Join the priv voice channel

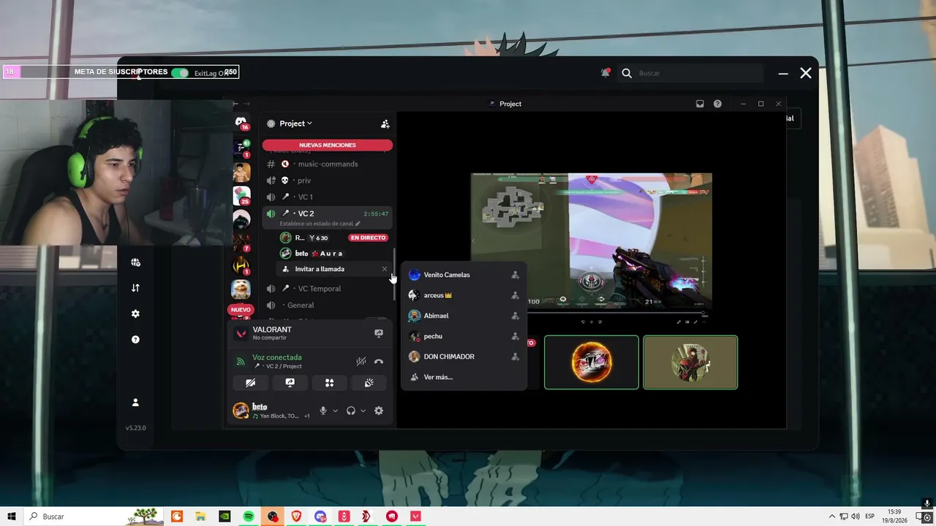(x=328, y=180)
